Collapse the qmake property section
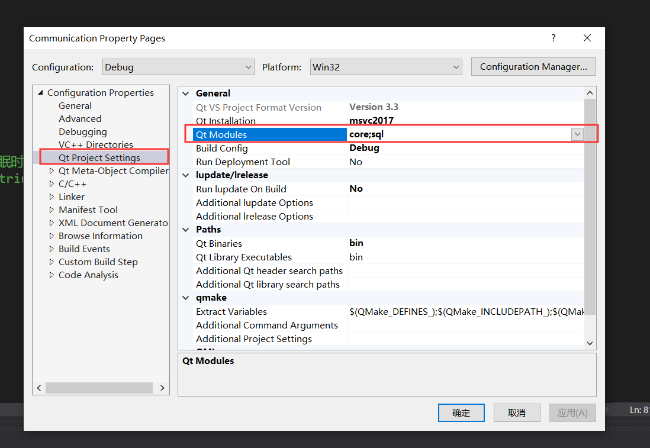 (186, 298)
